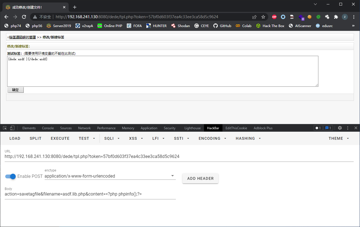Image resolution: width=360 pixels, height=227 pixels.
Task: Click inside the test tag textarea
Action: [163, 71]
